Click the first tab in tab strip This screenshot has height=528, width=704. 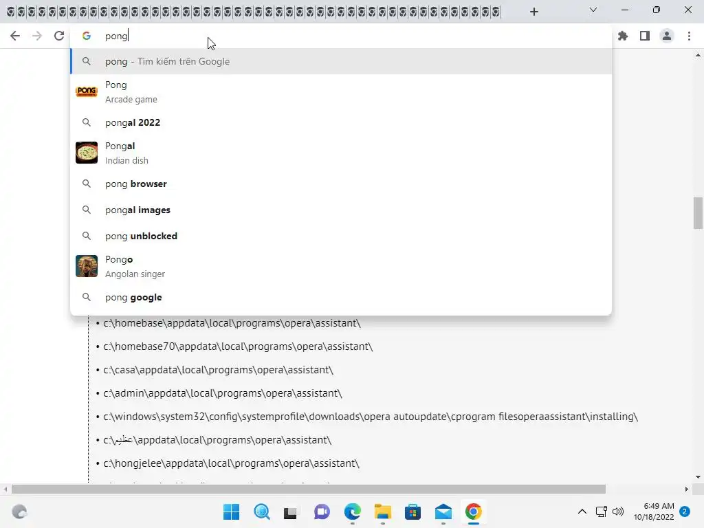(x=10, y=12)
